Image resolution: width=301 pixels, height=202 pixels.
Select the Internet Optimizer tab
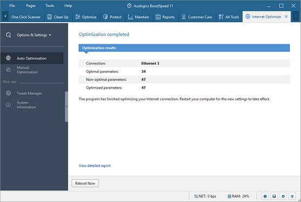[x=266, y=17]
